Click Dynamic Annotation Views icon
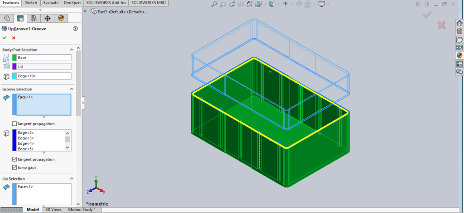 250,4
